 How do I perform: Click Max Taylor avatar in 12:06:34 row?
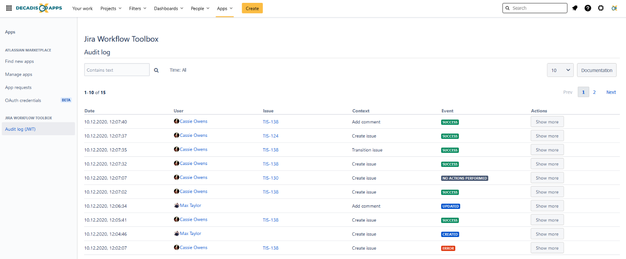176,206
